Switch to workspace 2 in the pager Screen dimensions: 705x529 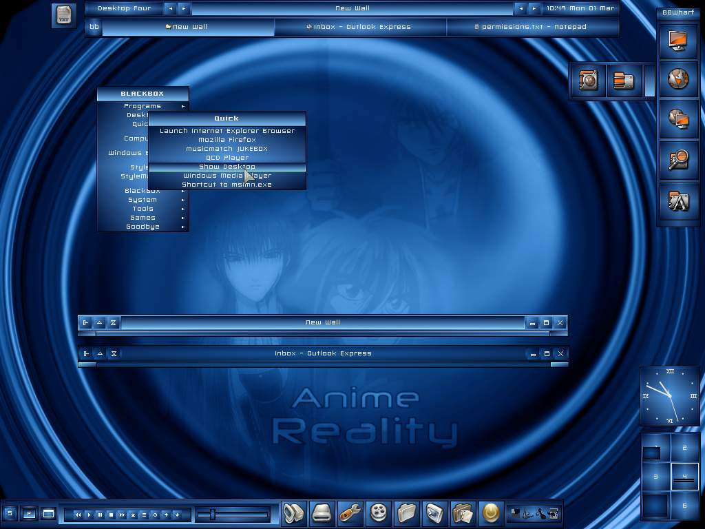(x=684, y=448)
